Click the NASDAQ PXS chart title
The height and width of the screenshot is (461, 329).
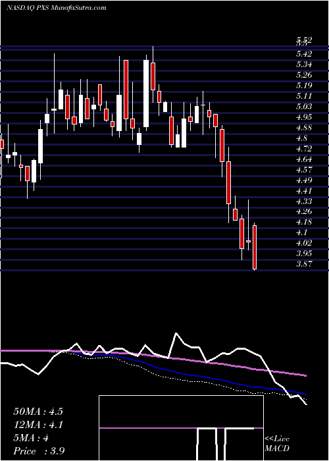click(56, 8)
